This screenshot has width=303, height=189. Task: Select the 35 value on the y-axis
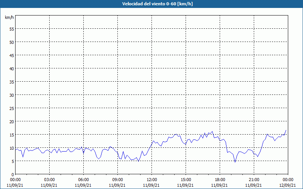12,82
